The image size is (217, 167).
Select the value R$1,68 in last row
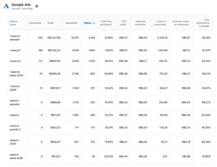click(x=186, y=157)
